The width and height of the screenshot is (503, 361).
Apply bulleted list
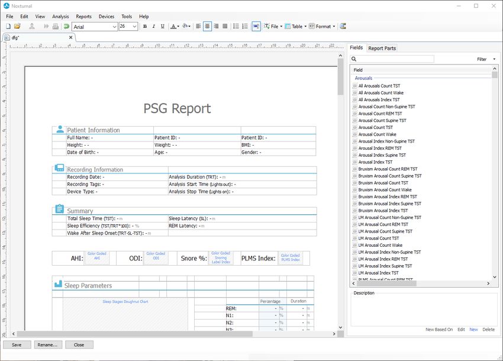click(236, 26)
